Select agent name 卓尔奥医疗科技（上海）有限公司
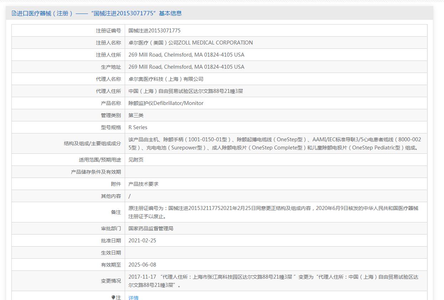 coord(166,79)
